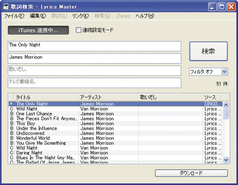The height and width of the screenshot is (185, 238).
Task: Sort by the ソース column header
Action: tap(212, 97)
